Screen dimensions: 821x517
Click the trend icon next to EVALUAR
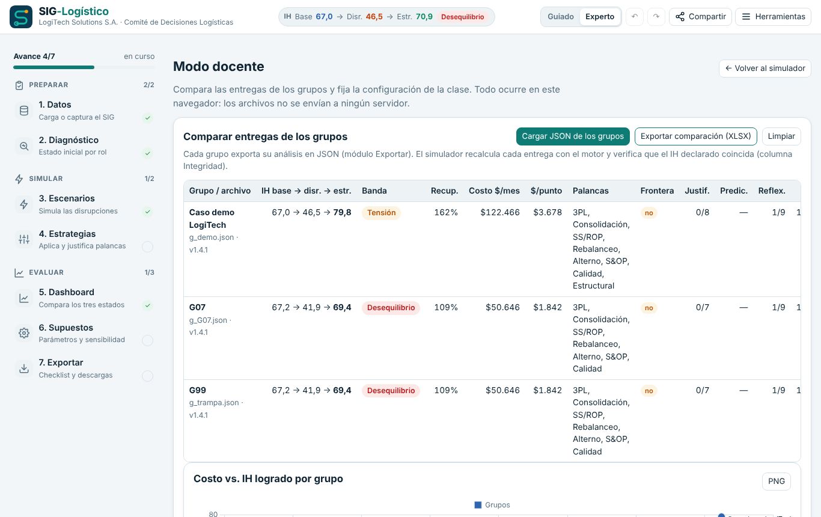coord(19,273)
